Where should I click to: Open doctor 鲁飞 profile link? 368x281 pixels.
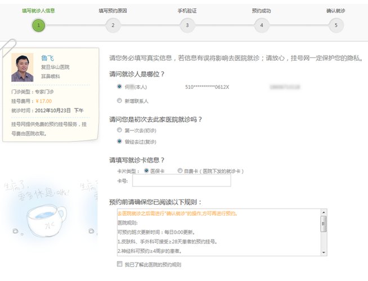(48, 58)
